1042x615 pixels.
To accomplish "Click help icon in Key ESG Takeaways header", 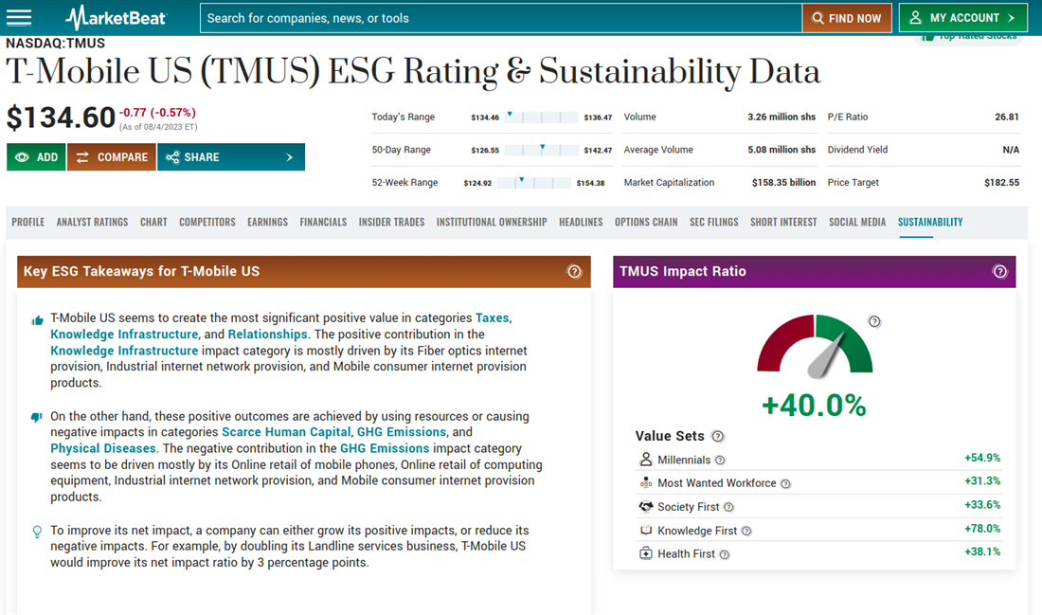I will [x=574, y=271].
